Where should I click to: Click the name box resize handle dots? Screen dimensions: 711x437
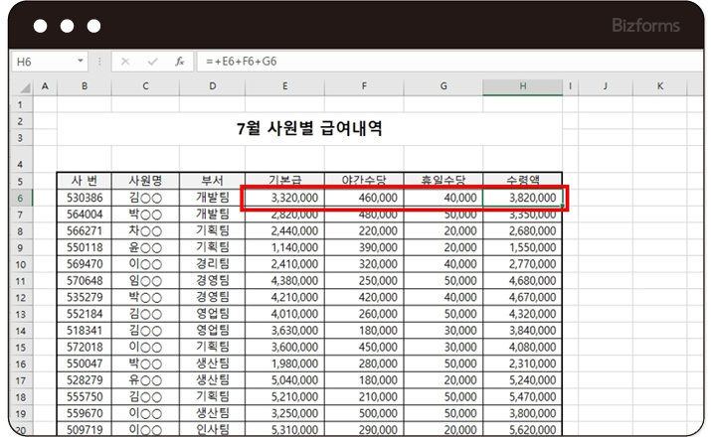[100, 62]
